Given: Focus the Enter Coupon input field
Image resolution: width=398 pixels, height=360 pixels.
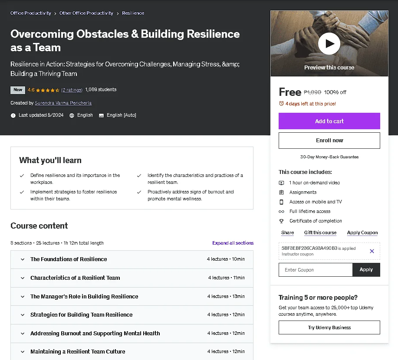Looking at the screenshot, I should (x=316, y=270).
